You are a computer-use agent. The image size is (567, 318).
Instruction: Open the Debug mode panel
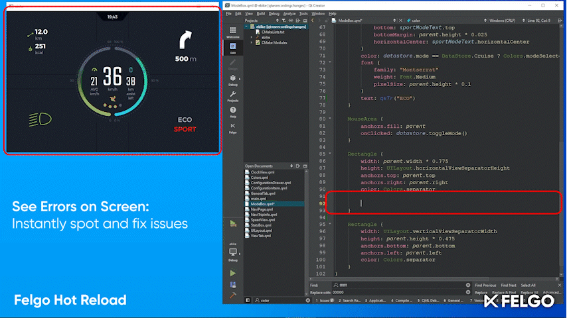click(233, 79)
